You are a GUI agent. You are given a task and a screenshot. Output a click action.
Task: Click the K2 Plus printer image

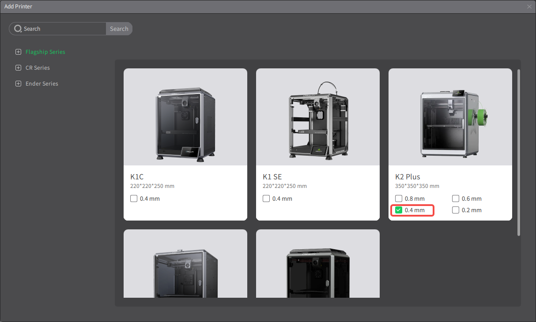point(450,117)
